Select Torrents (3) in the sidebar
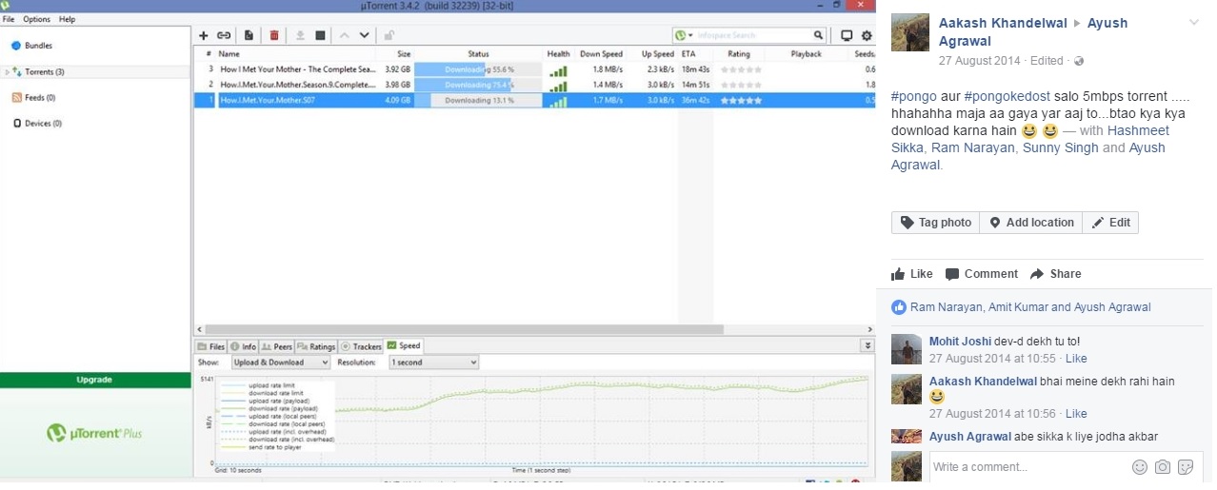The height and width of the screenshot is (490, 1217). 45,72
